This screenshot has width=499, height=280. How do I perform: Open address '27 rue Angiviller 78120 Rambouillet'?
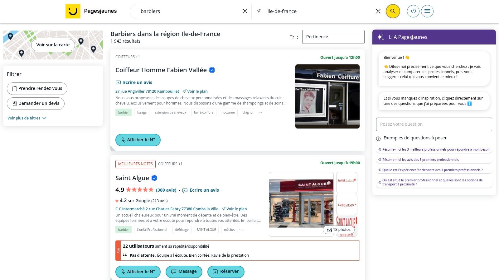tap(147, 91)
